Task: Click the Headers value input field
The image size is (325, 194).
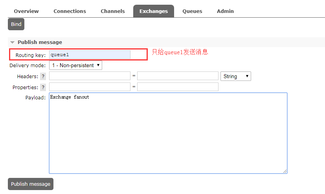Action: [178, 76]
